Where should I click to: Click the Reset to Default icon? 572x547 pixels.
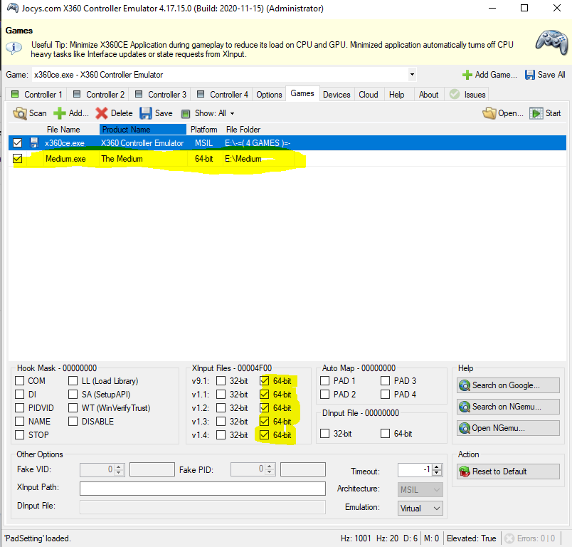click(x=465, y=472)
